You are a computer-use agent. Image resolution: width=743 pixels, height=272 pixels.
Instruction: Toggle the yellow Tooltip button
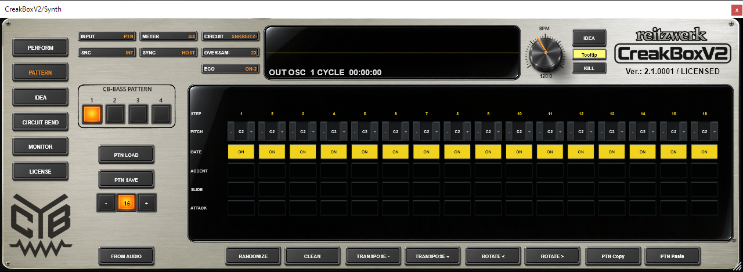(x=589, y=54)
